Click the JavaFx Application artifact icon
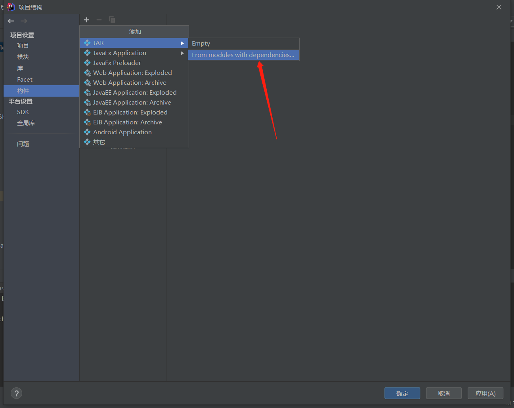This screenshot has height=408, width=514. [87, 53]
